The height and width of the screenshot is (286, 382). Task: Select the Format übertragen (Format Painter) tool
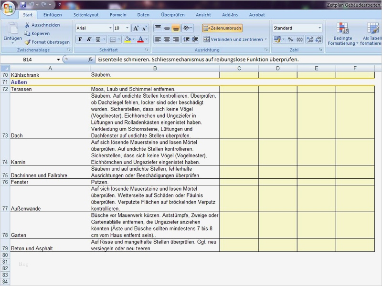28,42
